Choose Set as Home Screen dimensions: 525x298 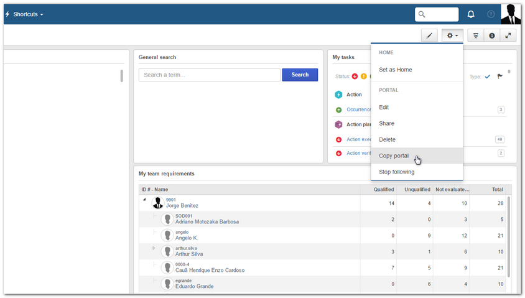click(417, 70)
